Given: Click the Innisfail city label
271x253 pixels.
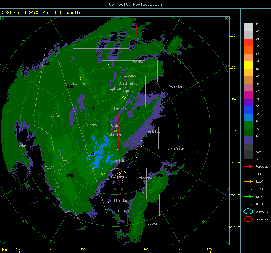Looking at the screenshot, I should 122,109.
